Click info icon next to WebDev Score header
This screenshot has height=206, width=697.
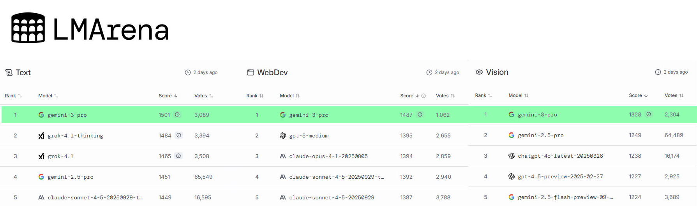423,96
